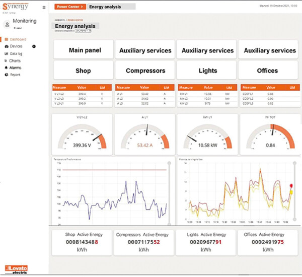The width and height of the screenshot is (302, 277).
Task: Open the device selection dropdown
Action: (83, 31)
